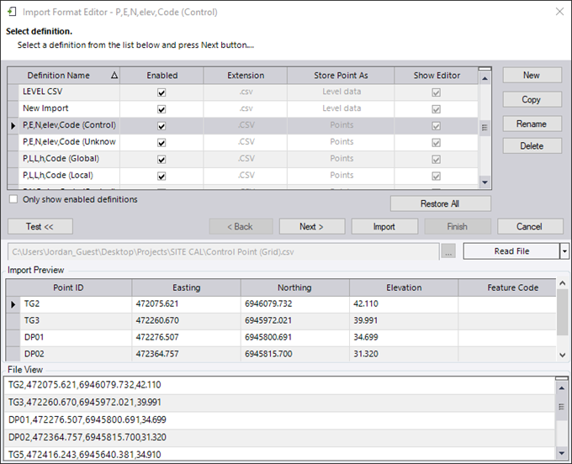Toggle Enabled checkbox for New Import
Screen dimensions: 572x464
point(162,109)
